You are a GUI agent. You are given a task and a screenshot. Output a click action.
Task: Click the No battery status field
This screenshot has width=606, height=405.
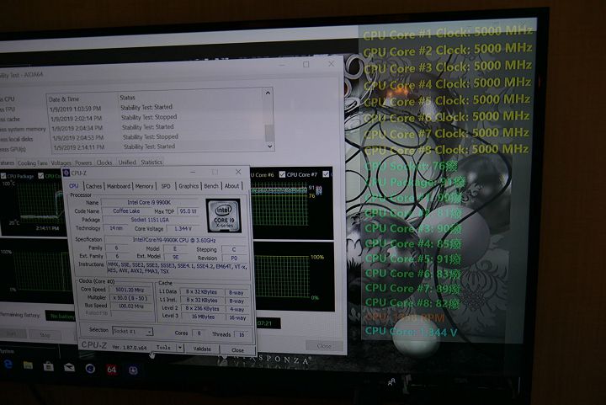pos(61,317)
